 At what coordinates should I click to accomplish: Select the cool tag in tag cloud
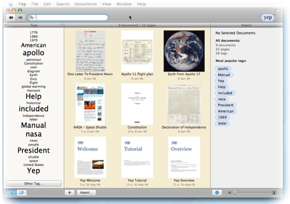[34, 67]
